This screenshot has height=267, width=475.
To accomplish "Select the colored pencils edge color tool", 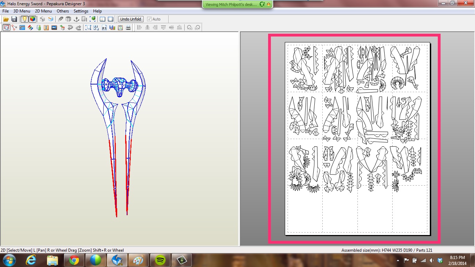I will [x=31, y=27].
